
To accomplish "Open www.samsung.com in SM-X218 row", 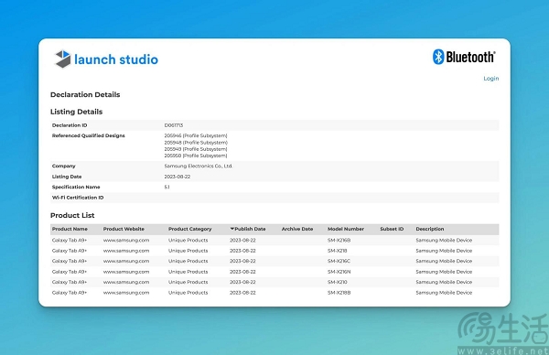I will 126,251.
